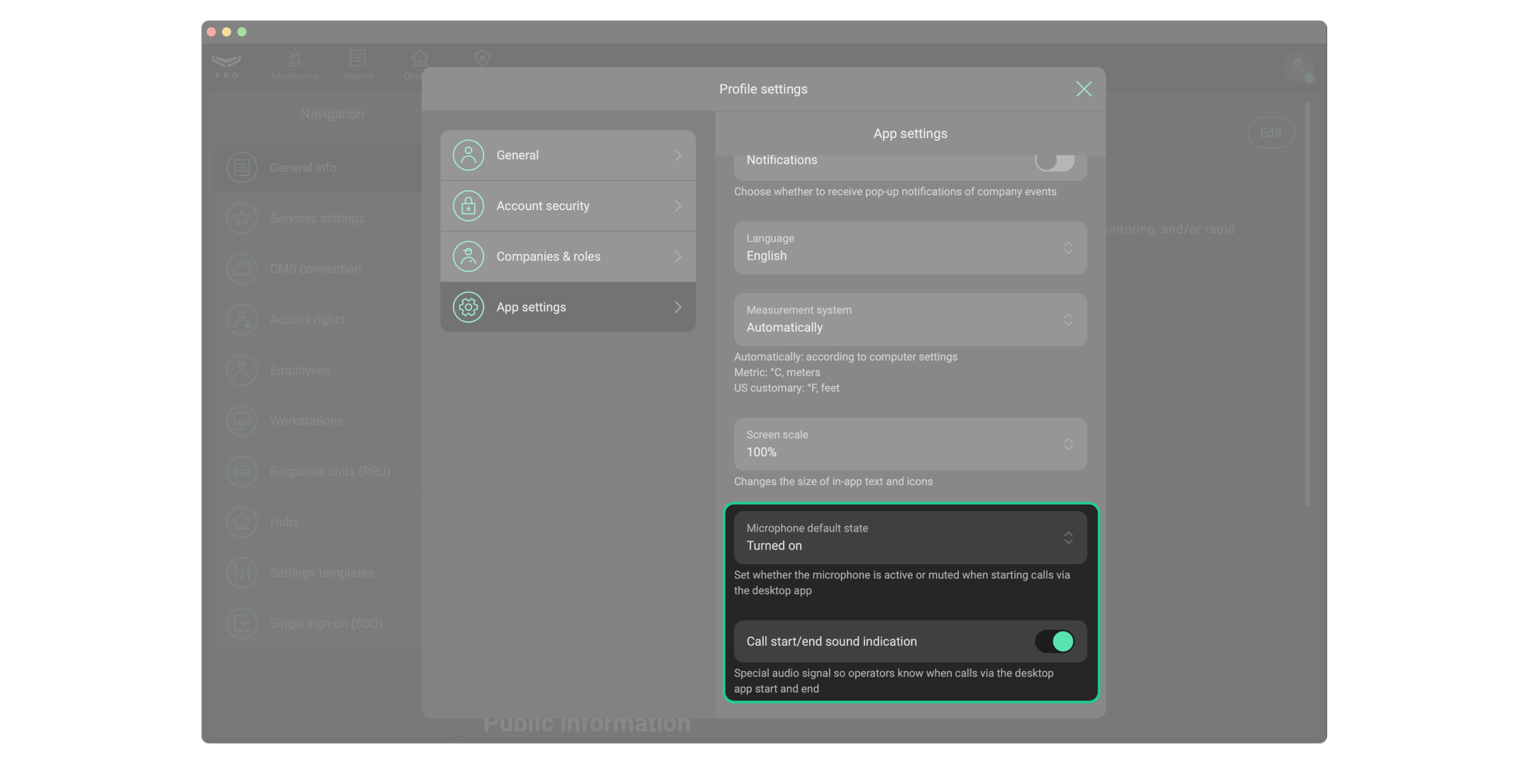Screen dimensions: 1529x764
Task: Open the Microphone default state dropdown
Action: click(x=910, y=537)
